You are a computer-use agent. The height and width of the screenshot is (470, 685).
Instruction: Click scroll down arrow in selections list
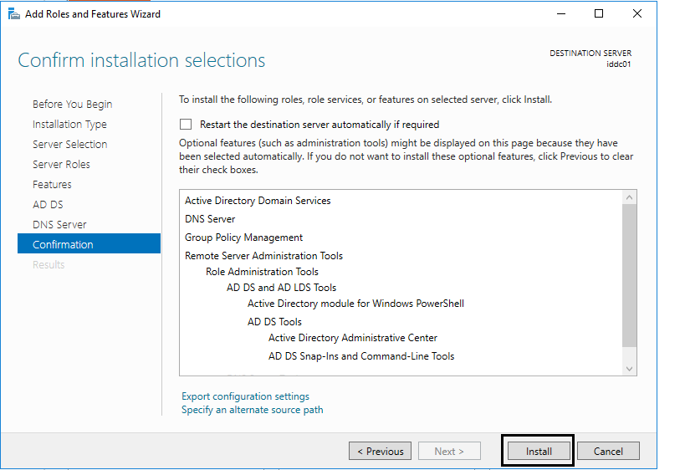click(629, 369)
